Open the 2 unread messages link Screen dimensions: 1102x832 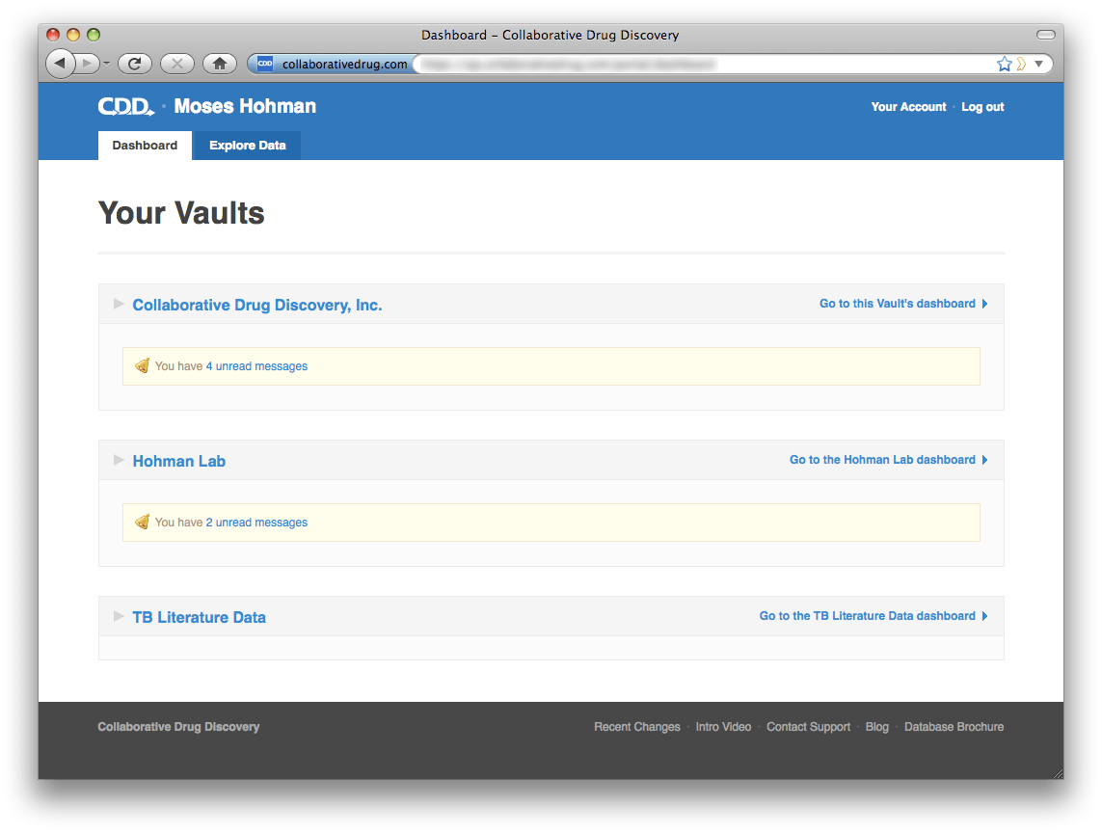click(256, 523)
